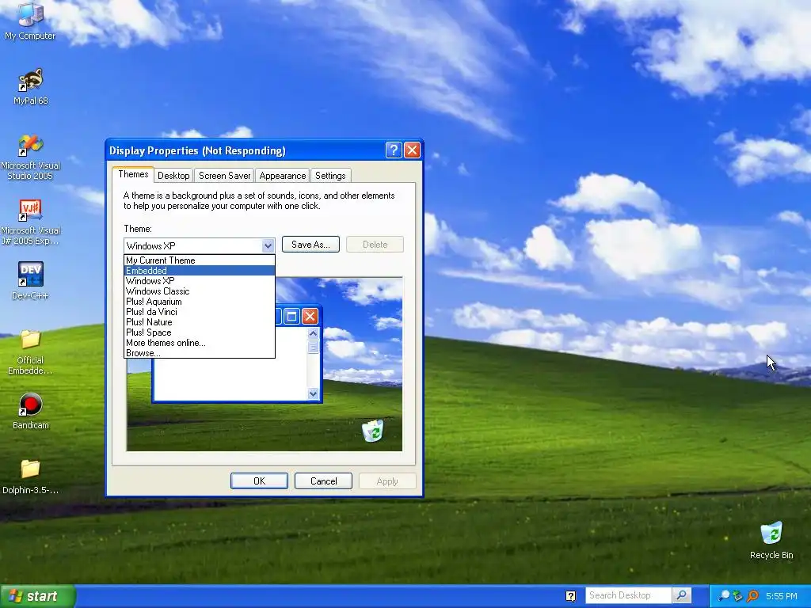Click the Safely Remove Hardware tray icon
This screenshot has height=608, width=811.
(737, 596)
